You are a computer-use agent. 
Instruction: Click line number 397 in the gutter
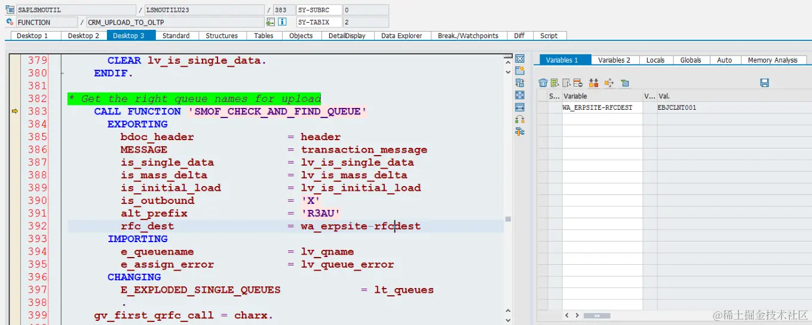pyautogui.click(x=38, y=290)
